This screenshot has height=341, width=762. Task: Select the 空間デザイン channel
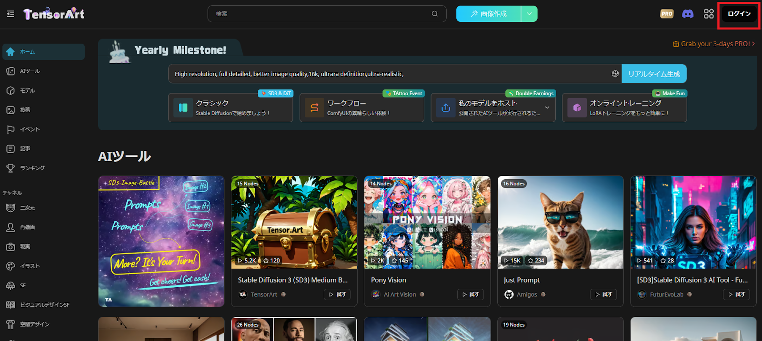tap(43, 324)
